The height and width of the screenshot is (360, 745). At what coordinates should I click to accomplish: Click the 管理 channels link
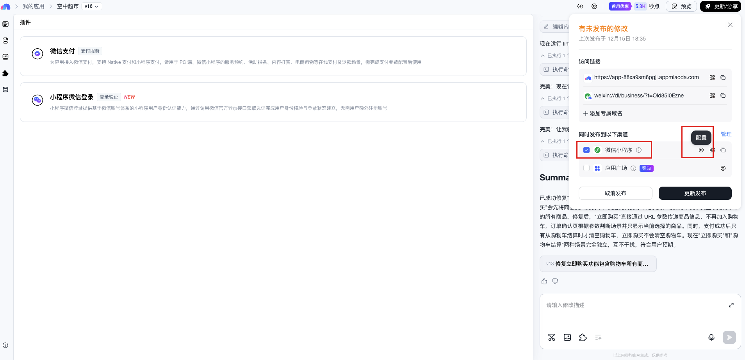click(726, 134)
